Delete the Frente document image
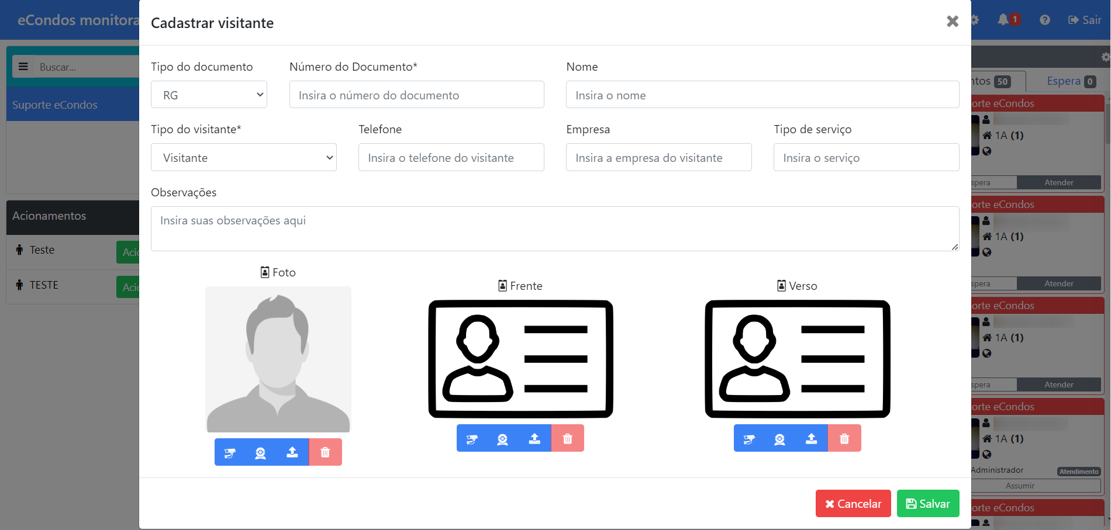Viewport: 1111px width, 530px height. coord(568,439)
